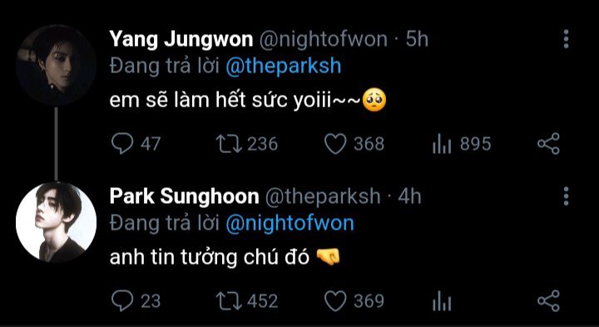
Task: Open tweet text 'anh tin tưởng chú đó'
Action: pos(210,258)
